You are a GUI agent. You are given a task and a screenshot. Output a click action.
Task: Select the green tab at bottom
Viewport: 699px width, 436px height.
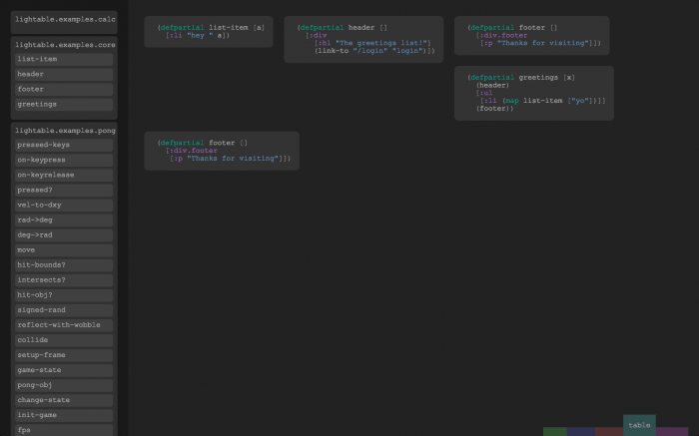(555, 432)
